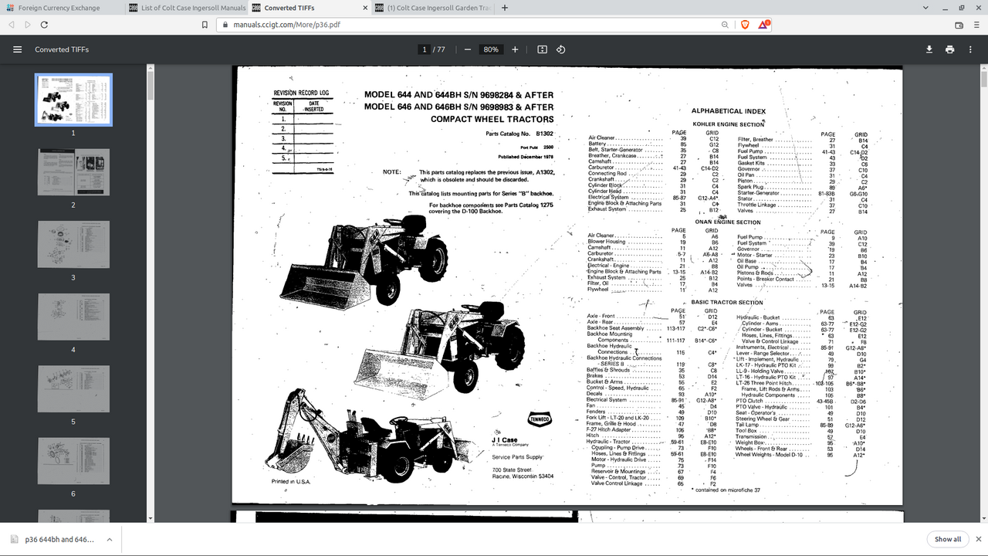The height and width of the screenshot is (556, 988).
Task: Rotate the document counterclockwise
Action: coord(561,49)
